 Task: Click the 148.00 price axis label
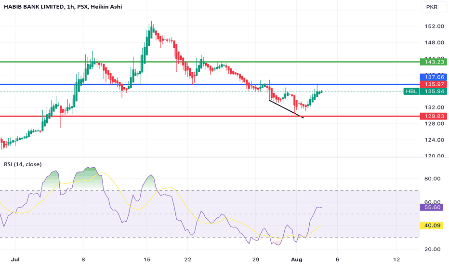pos(434,43)
